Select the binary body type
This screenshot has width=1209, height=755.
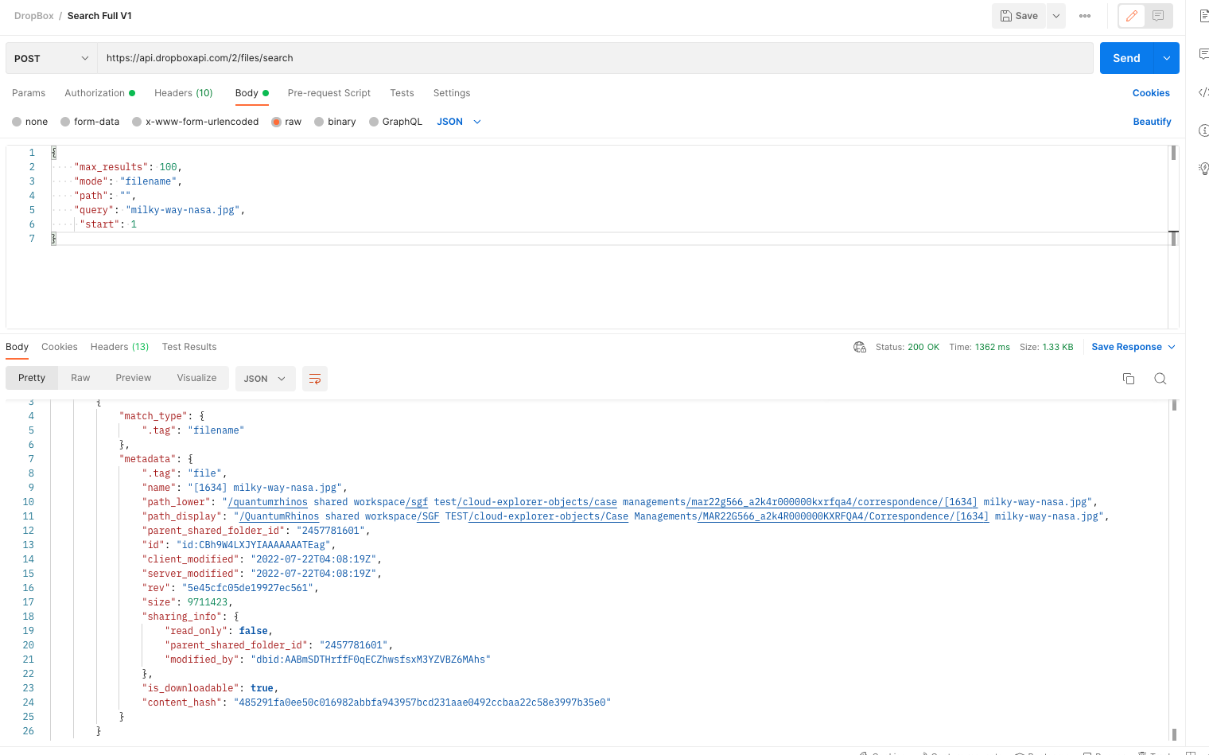[x=335, y=122]
